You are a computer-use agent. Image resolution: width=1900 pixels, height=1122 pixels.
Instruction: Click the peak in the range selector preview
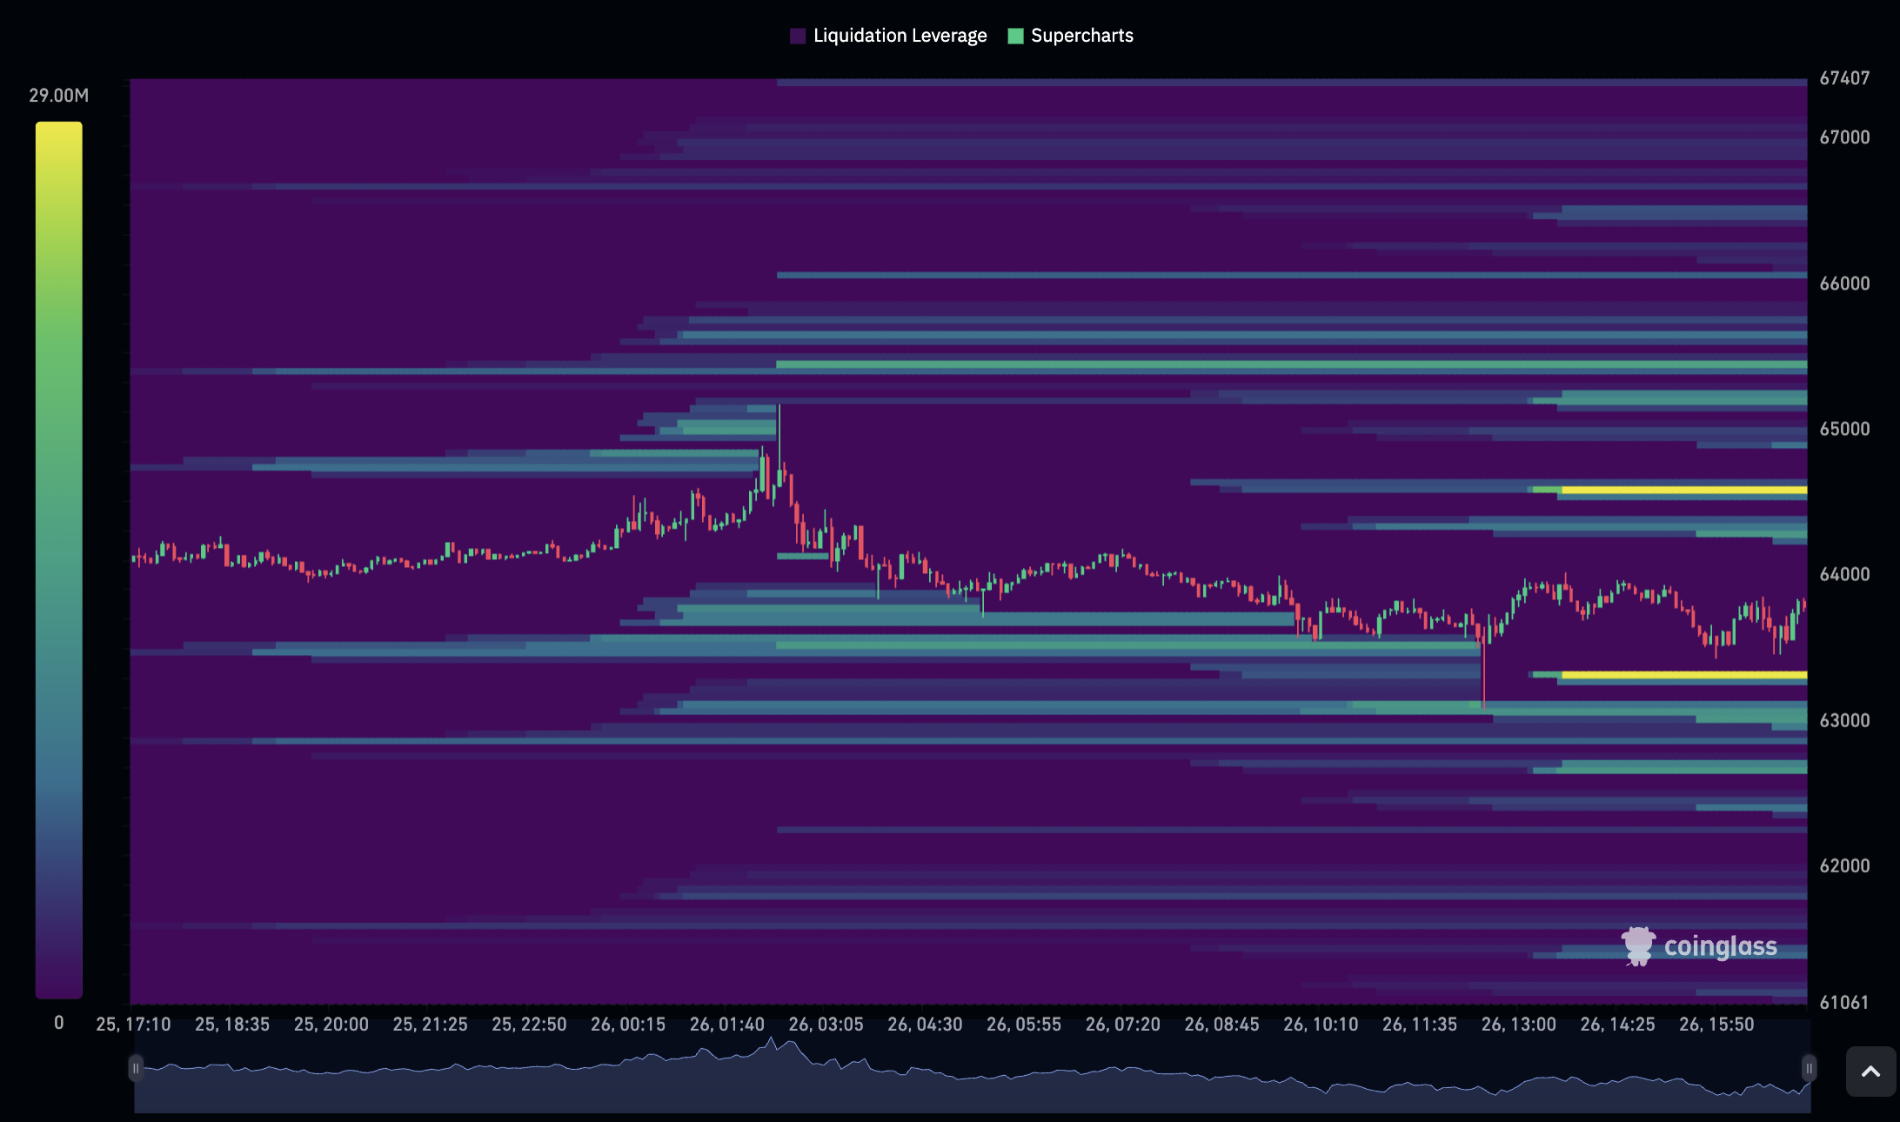coord(771,1041)
